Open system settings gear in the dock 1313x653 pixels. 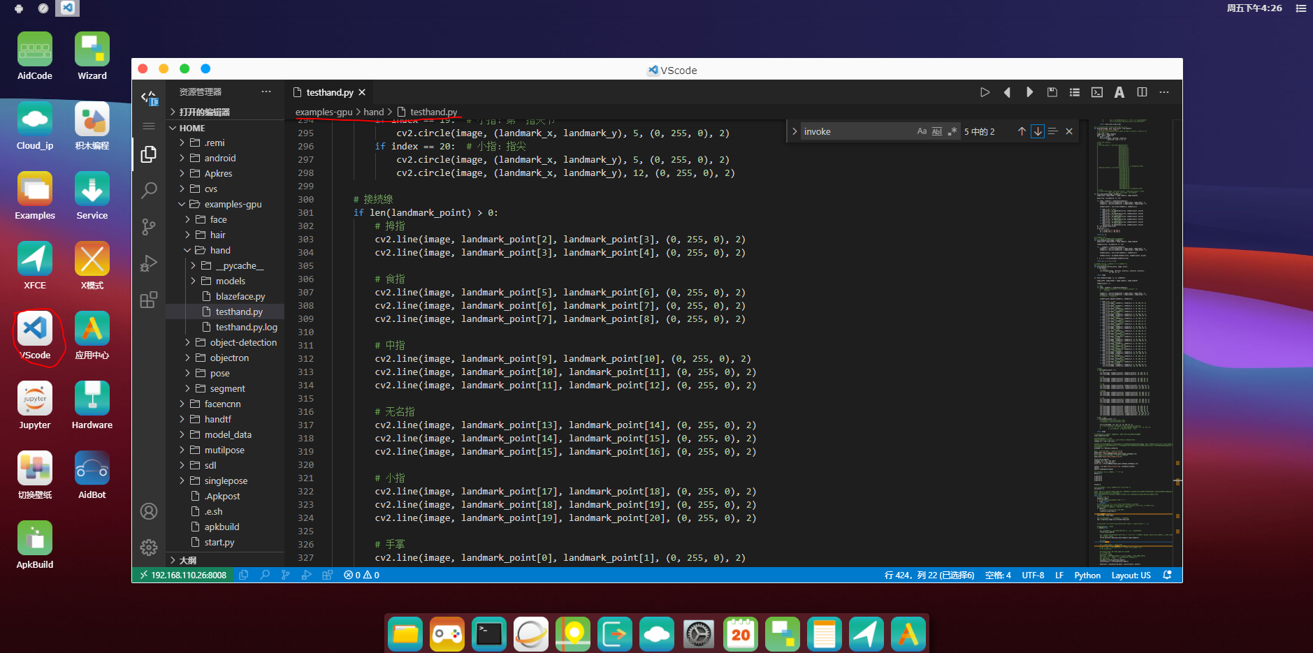699,634
